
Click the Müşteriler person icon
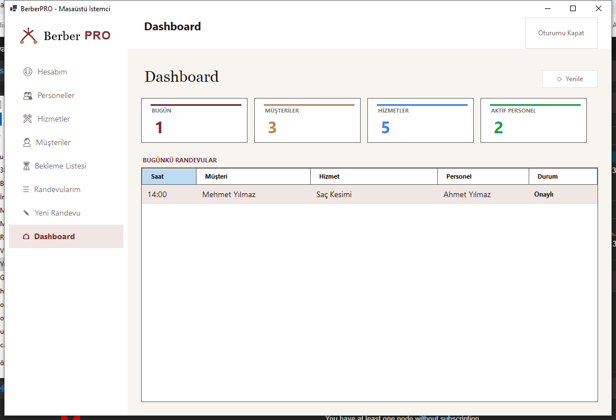27,142
